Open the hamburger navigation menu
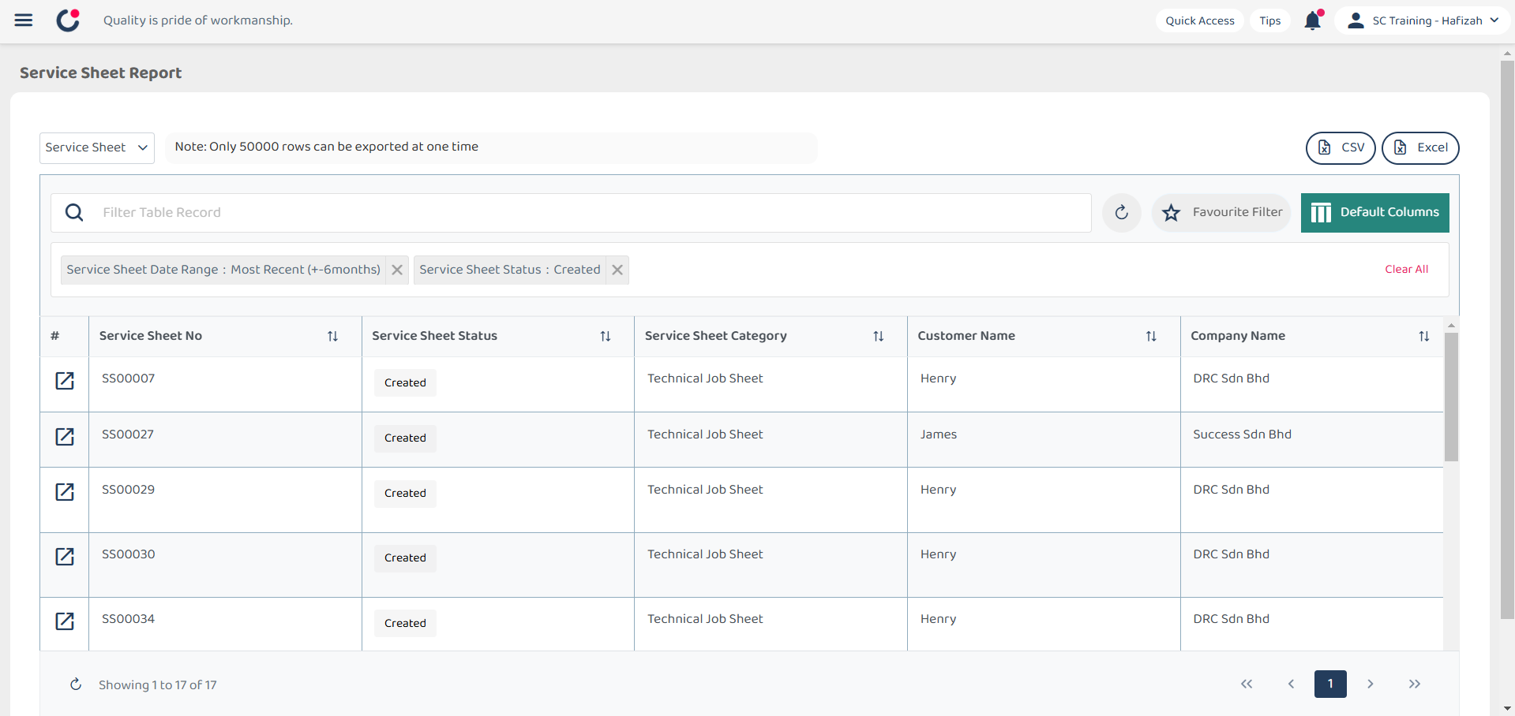The width and height of the screenshot is (1515, 716). tap(24, 21)
